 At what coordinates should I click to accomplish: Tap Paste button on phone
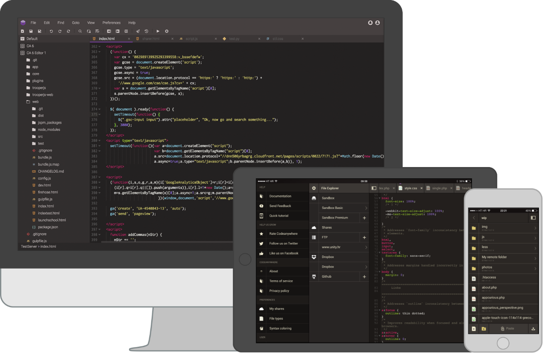(x=509, y=328)
